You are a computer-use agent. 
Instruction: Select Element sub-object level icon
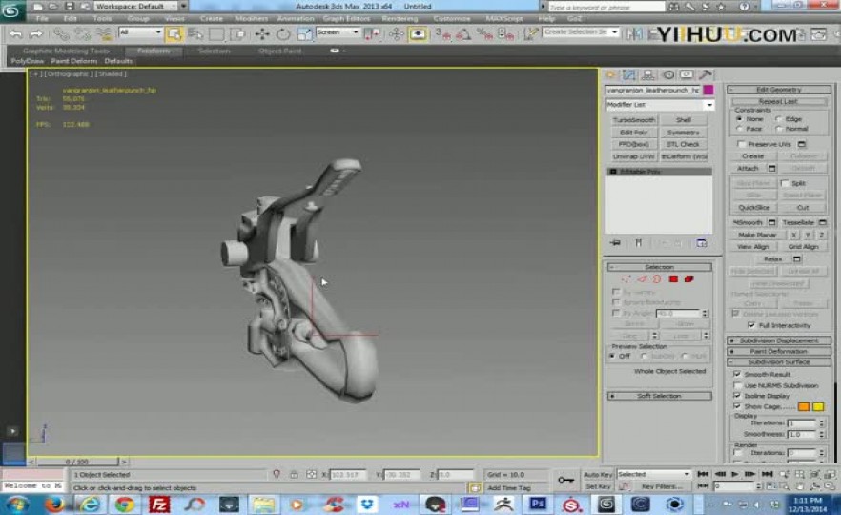pos(688,278)
